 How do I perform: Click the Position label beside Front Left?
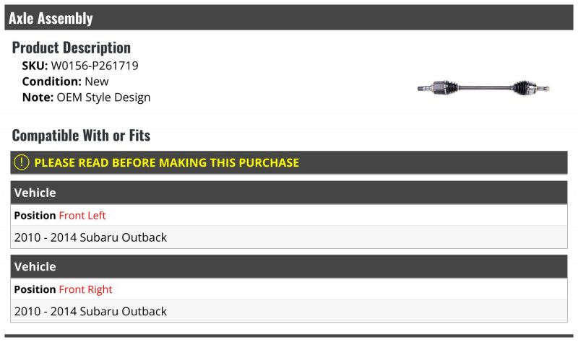35,215
